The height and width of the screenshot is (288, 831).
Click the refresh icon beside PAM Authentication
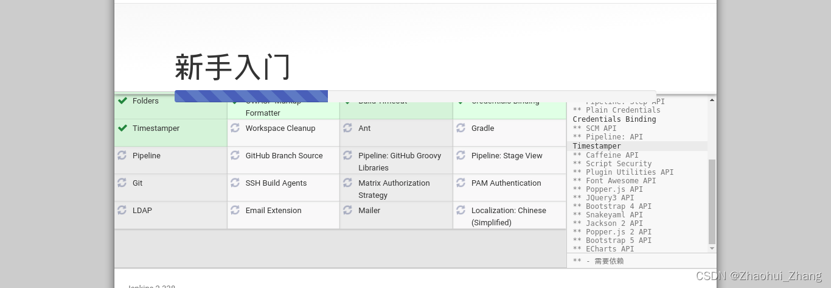[461, 183]
